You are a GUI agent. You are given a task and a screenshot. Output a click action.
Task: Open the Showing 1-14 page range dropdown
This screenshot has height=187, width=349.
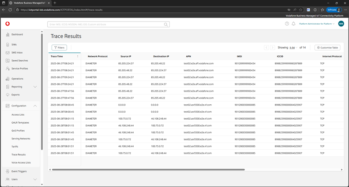(x=293, y=48)
